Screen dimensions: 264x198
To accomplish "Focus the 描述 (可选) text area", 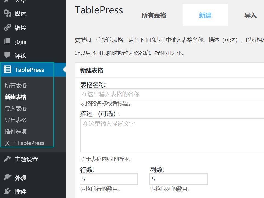I will click(172, 135).
